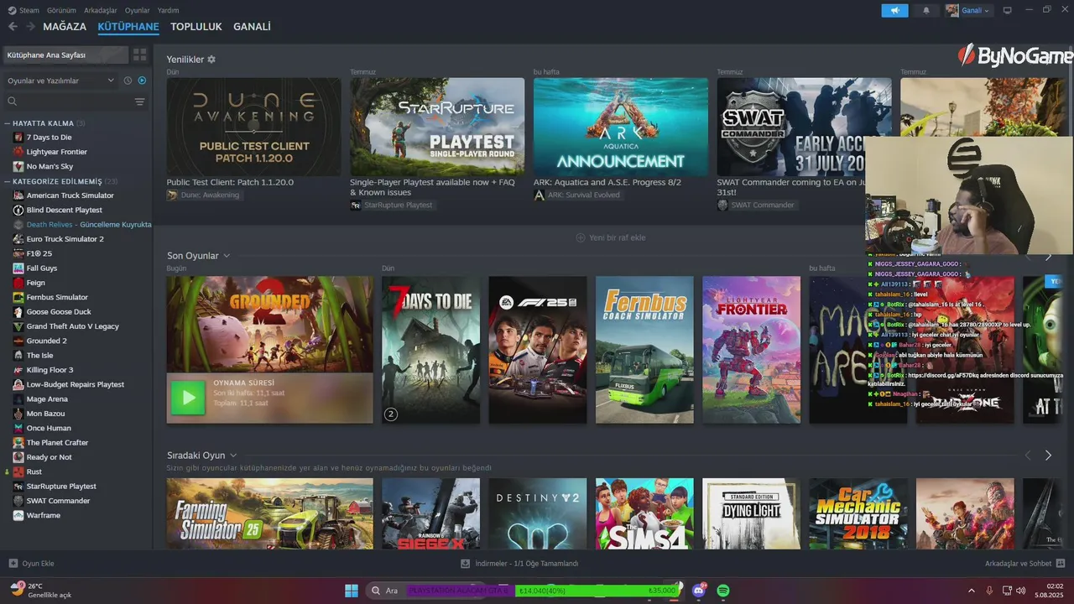Click the Feign game icon in list
This screenshot has height=604, width=1074.
click(18, 283)
